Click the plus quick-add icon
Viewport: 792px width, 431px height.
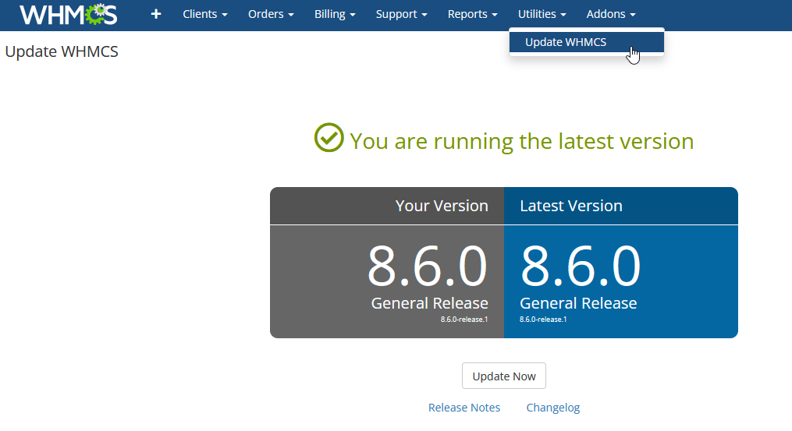pos(156,14)
